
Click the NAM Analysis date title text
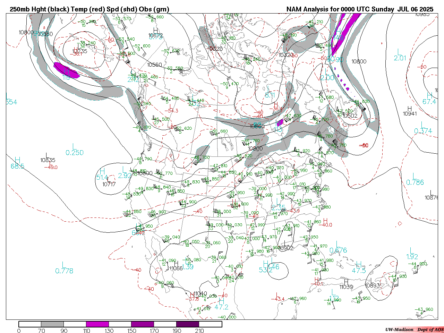click(360, 9)
